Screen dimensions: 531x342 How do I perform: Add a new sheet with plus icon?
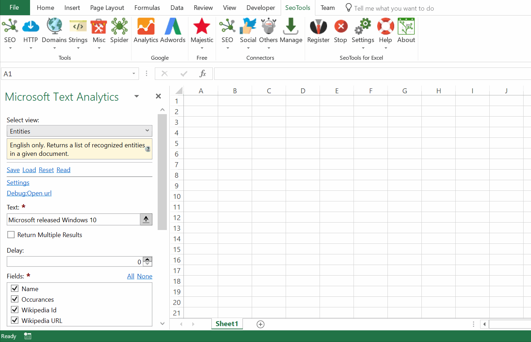click(261, 324)
